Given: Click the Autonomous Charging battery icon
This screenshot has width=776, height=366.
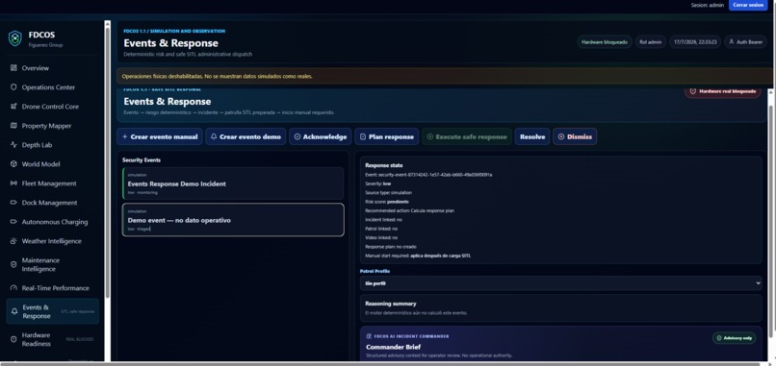Looking at the screenshot, I should click(x=13, y=222).
